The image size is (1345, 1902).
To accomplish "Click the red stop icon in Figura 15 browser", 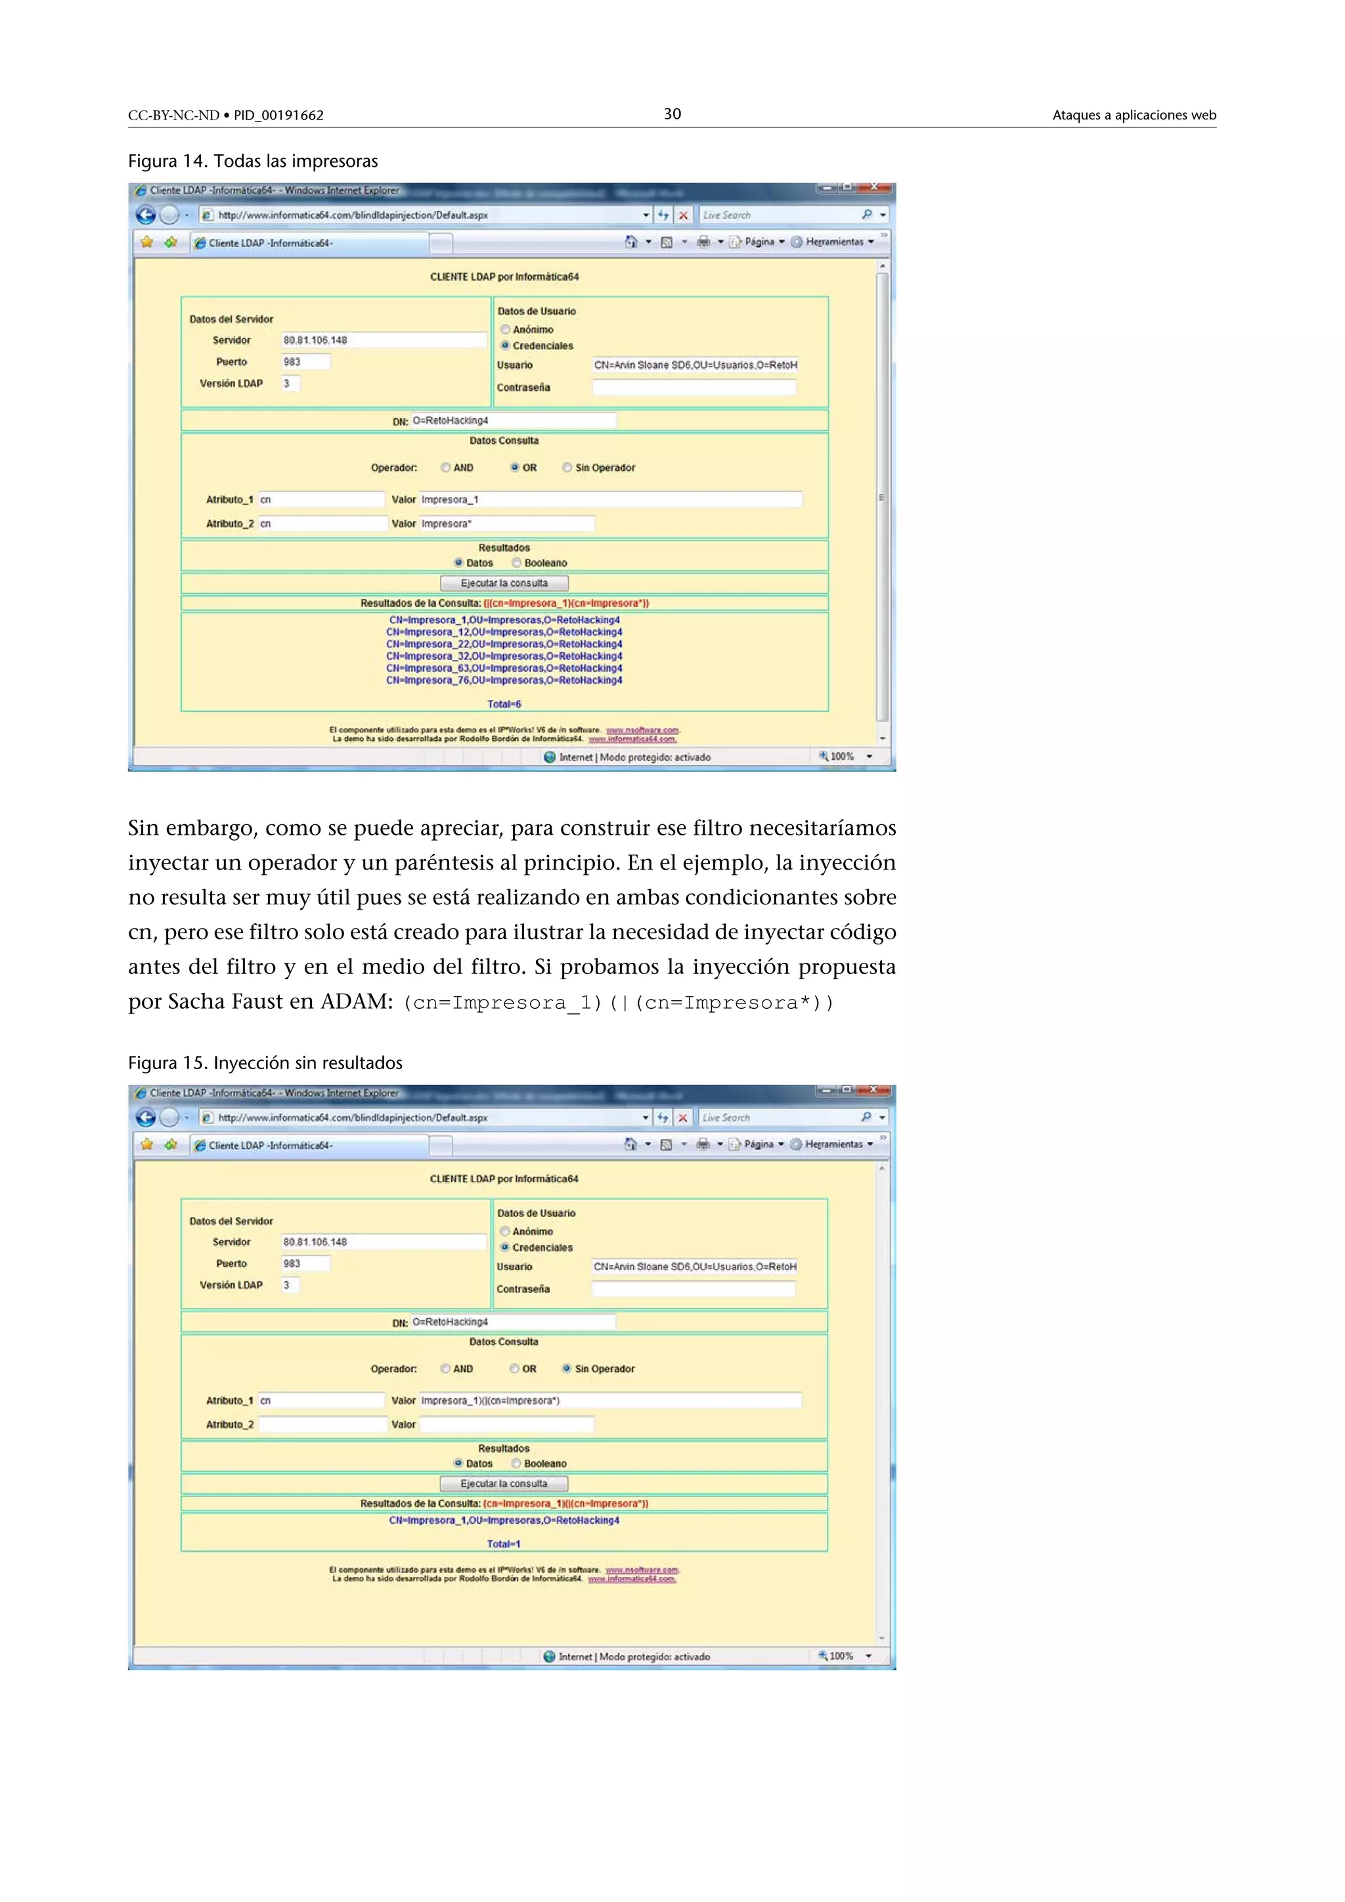I will click(x=682, y=1118).
